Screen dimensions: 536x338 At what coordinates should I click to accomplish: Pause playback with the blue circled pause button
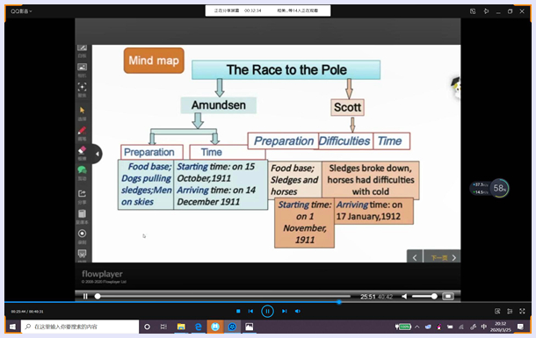(x=267, y=311)
